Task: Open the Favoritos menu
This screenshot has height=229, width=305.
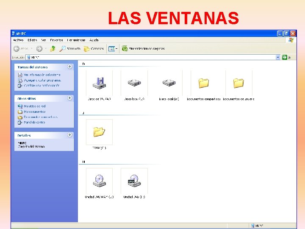Action: click(x=56, y=40)
